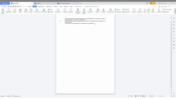Click the Undo arrow in quick access

coord(20,7)
